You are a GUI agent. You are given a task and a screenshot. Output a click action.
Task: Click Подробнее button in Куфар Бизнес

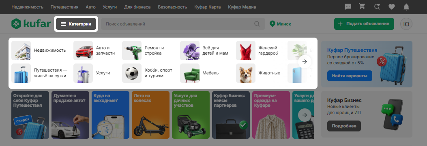click(344, 126)
